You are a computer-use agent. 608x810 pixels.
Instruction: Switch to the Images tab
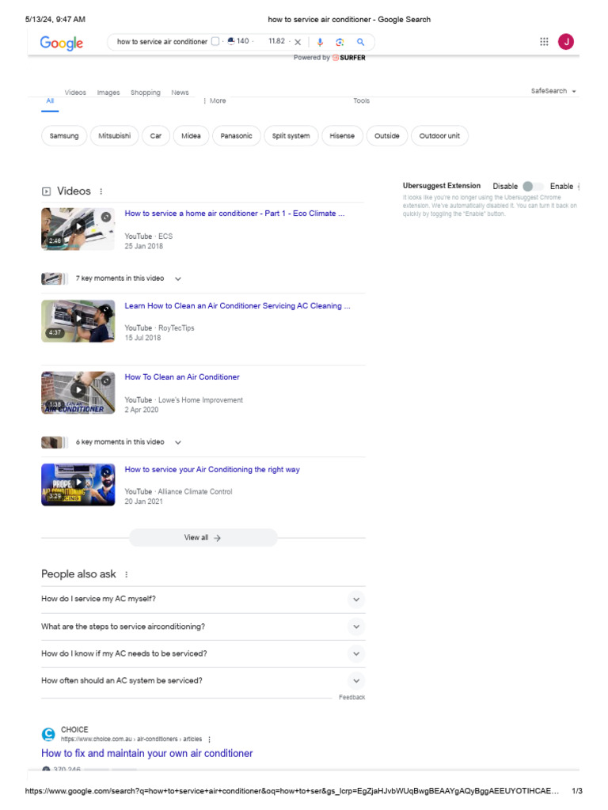[108, 93]
